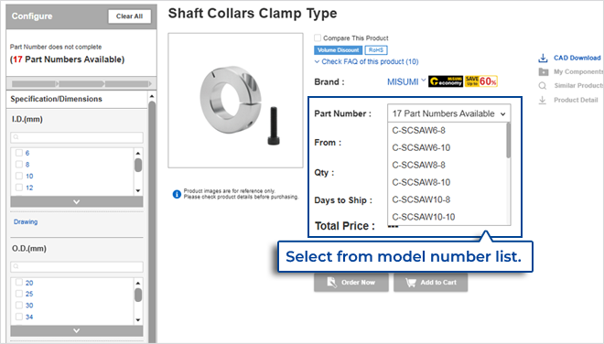
Task: Choose C-SCSAW6-8 part number
Action: tap(418, 130)
